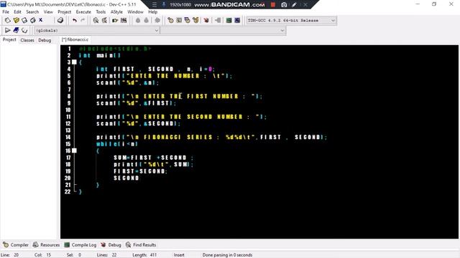
Task: Click the green Profile Analysis icon
Action: click(229, 20)
